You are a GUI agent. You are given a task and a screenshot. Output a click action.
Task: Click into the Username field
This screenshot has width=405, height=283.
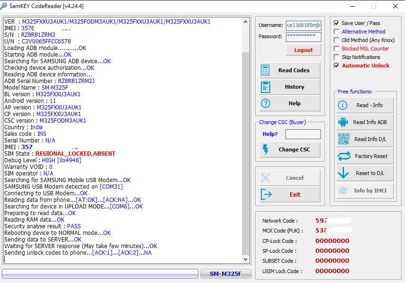pos(303,25)
